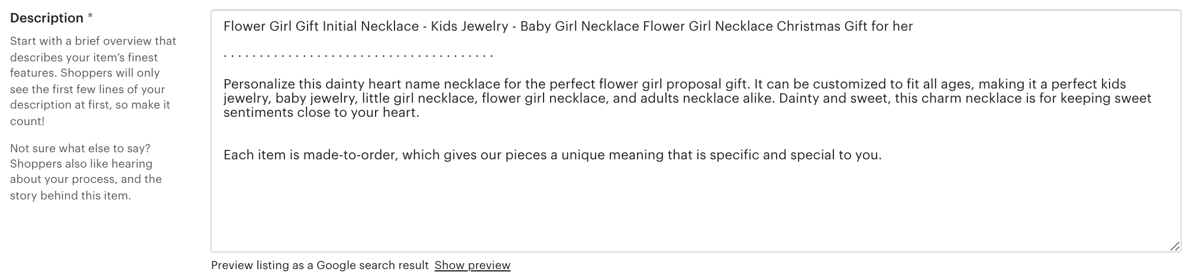
Task: Click the "Show preview" link
Action: point(472,266)
